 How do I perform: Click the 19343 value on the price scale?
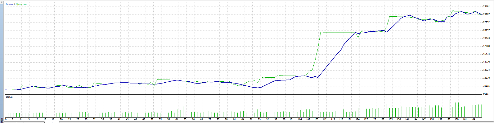[486, 38]
